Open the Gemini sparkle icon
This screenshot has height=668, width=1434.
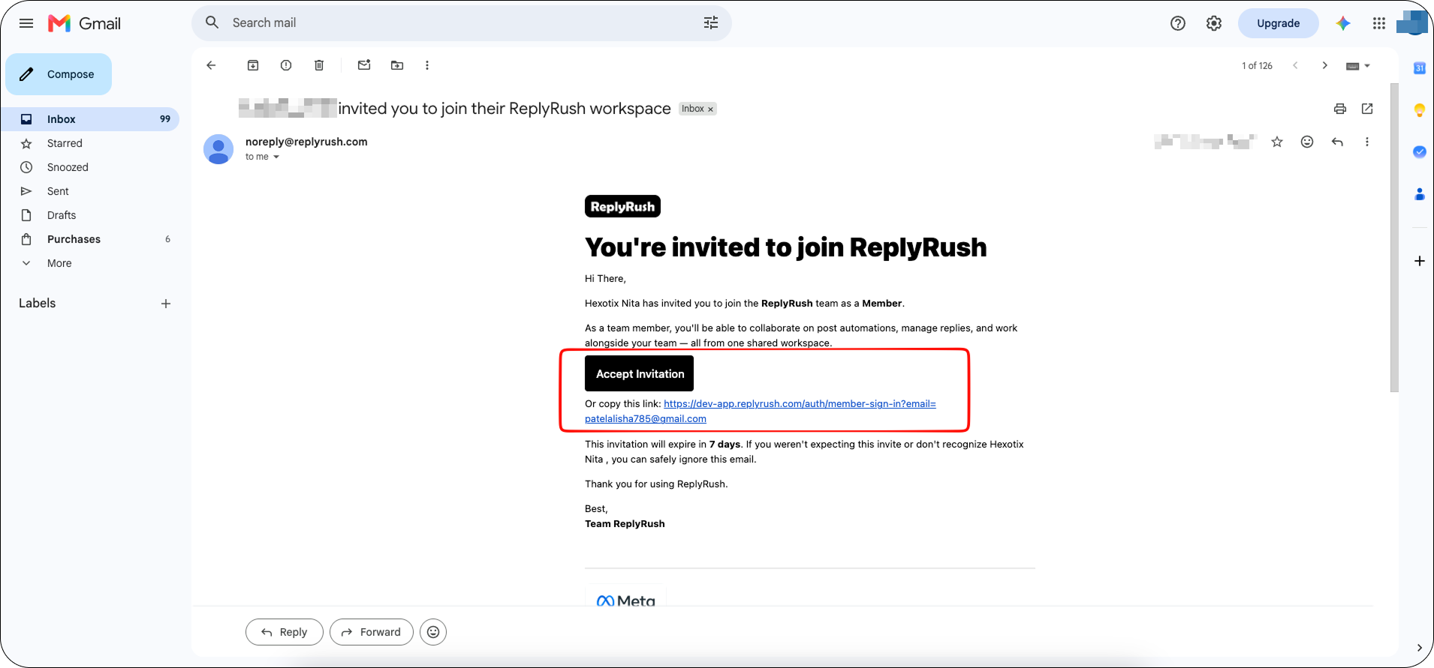click(1343, 23)
